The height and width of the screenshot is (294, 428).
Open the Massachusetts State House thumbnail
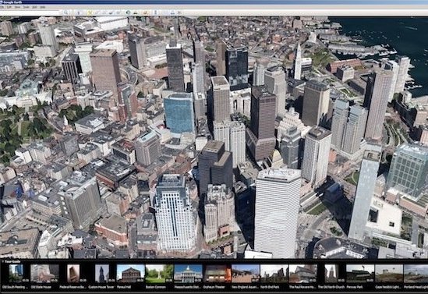pos(188,273)
